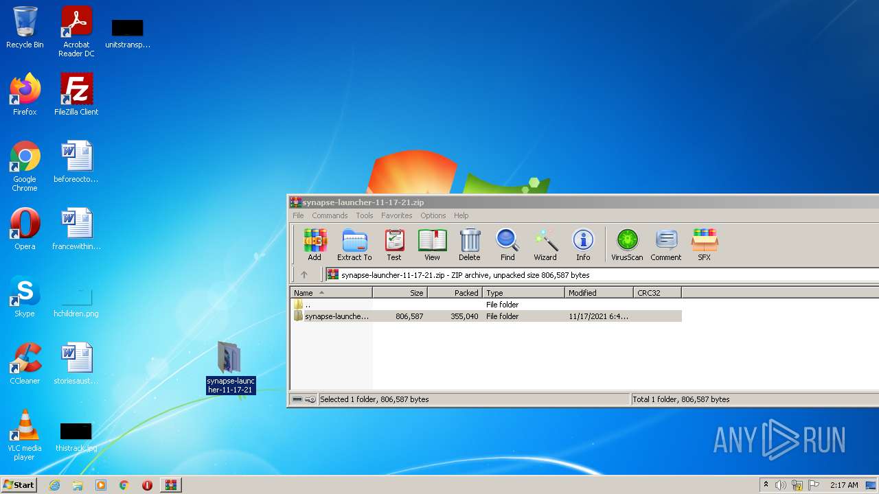Open the File menu in WinRAR
879x494 pixels.
(298, 215)
